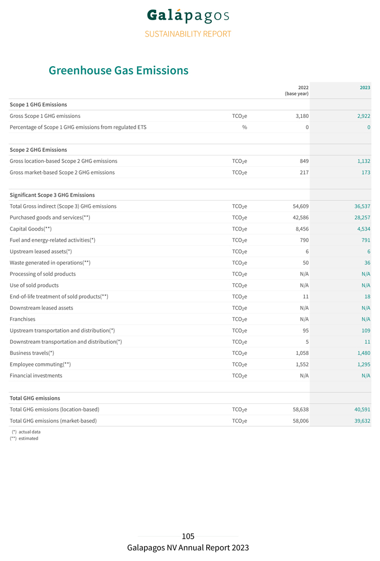Viewport: 380px width, 561px height.
Task: Select the Total GHG emissions section title
Action: pos(35,398)
